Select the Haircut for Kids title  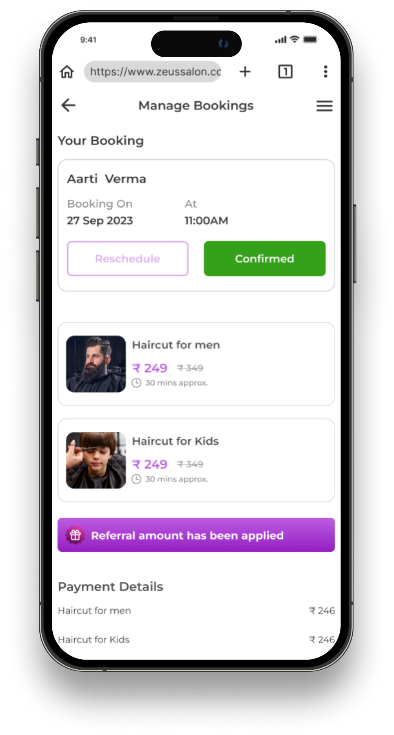pyautogui.click(x=176, y=441)
